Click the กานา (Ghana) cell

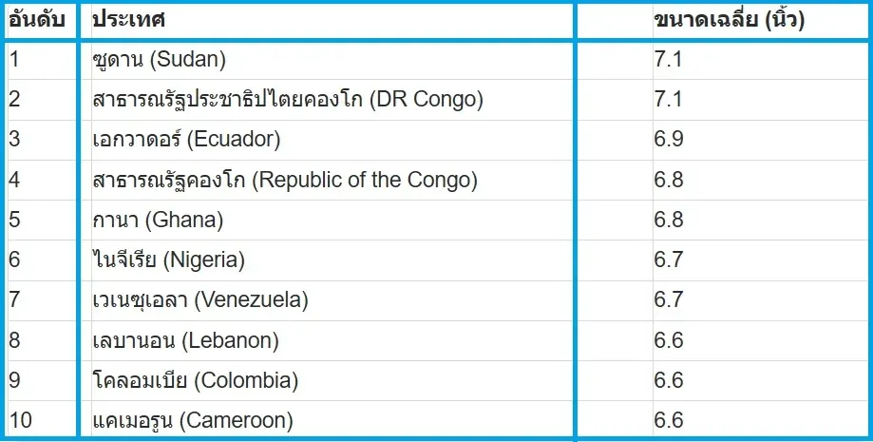point(158,221)
